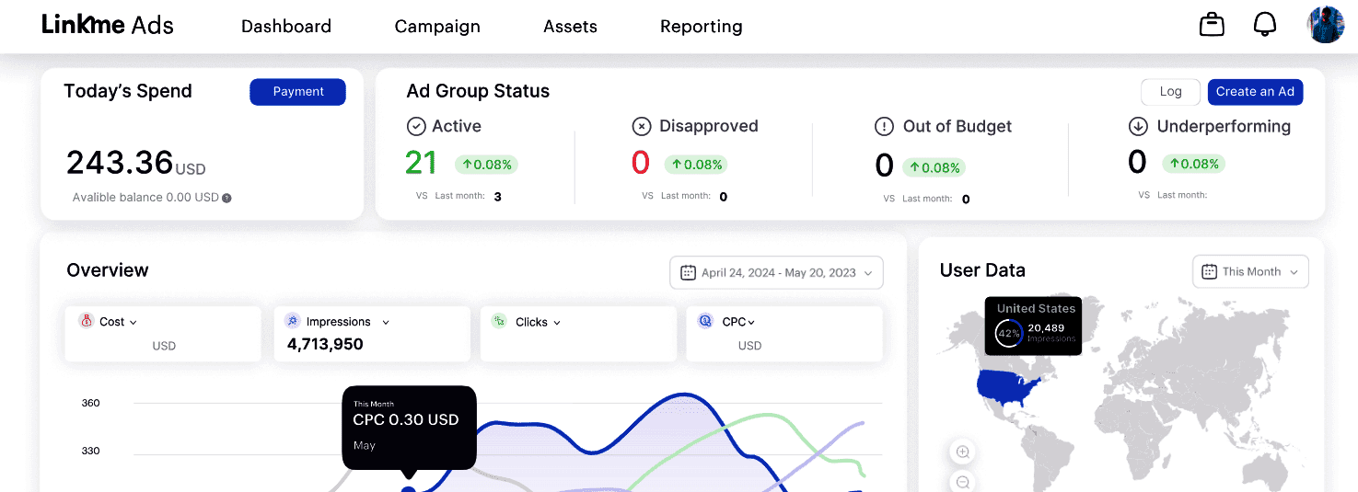The image size is (1358, 492).
Task: Click the map zoom in magnifier
Action: (963, 452)
